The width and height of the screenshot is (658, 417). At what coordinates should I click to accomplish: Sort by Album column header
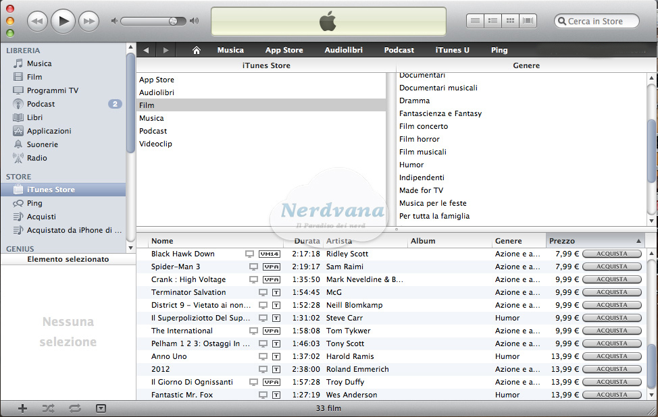449,241
